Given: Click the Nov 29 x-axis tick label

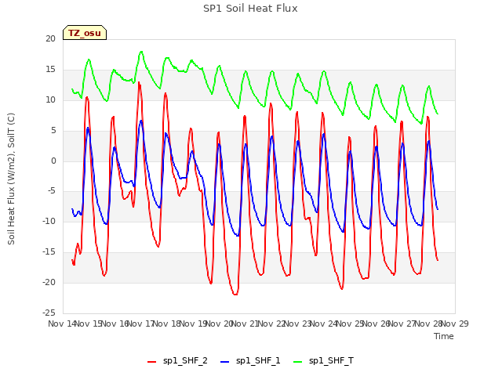Looking at the screenshot, I should tap(455, 324).
